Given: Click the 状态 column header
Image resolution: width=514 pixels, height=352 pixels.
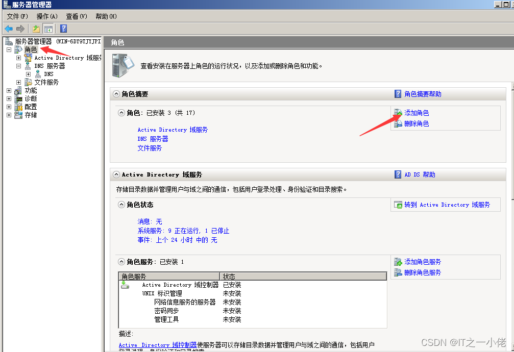Looking at the screenshot, I should tap(303, 276).
